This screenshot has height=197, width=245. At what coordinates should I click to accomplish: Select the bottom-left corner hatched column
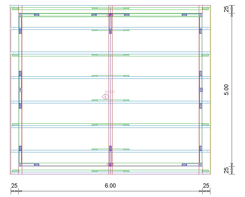pyautogui.click(x=20, y=165)
